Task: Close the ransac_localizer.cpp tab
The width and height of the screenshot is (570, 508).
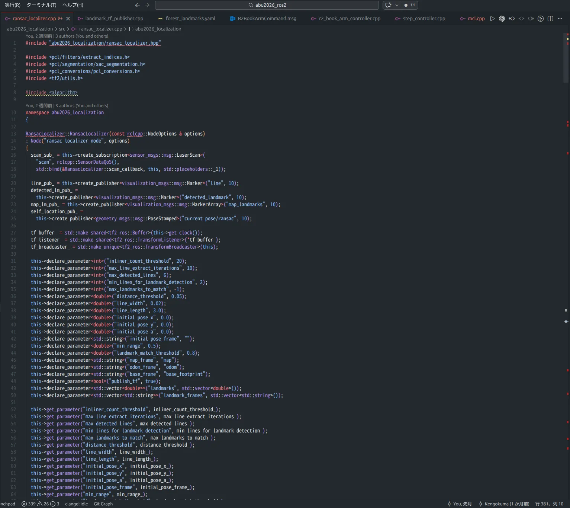Action: click(x=68, y=19)
